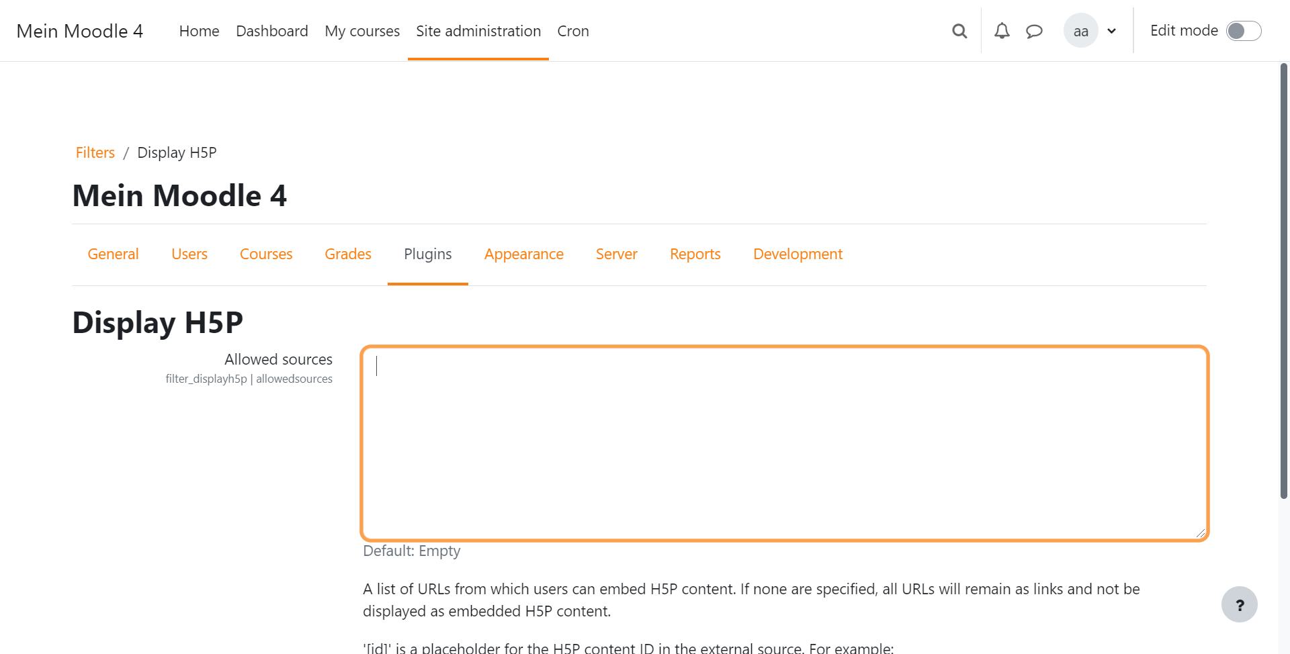Click the textarea resize handle corner
This screenshot has height=654, width=1290.
(x=1201, y=532)
